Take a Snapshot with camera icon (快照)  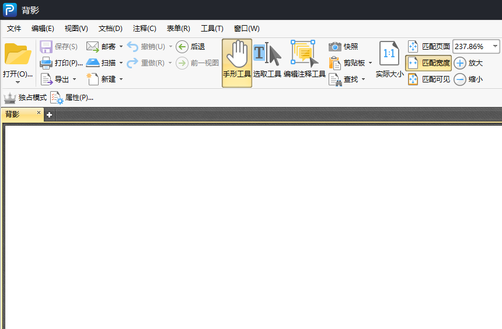pos(343,47)
